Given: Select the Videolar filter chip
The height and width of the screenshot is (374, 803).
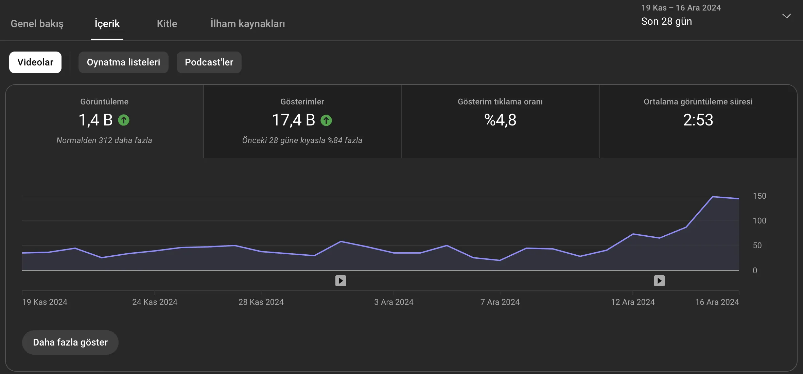Looking at the screenshot, I should point(35,62).
